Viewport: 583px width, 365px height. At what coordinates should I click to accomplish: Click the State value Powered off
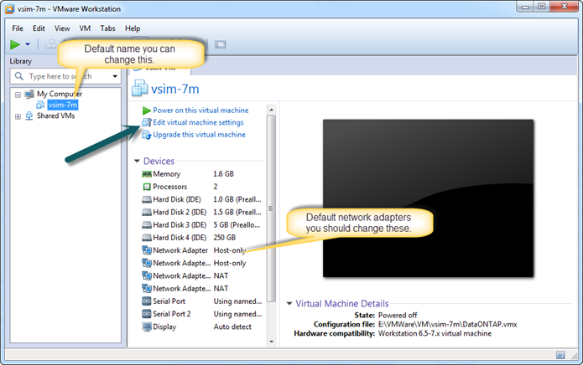[x=398, y=316]
